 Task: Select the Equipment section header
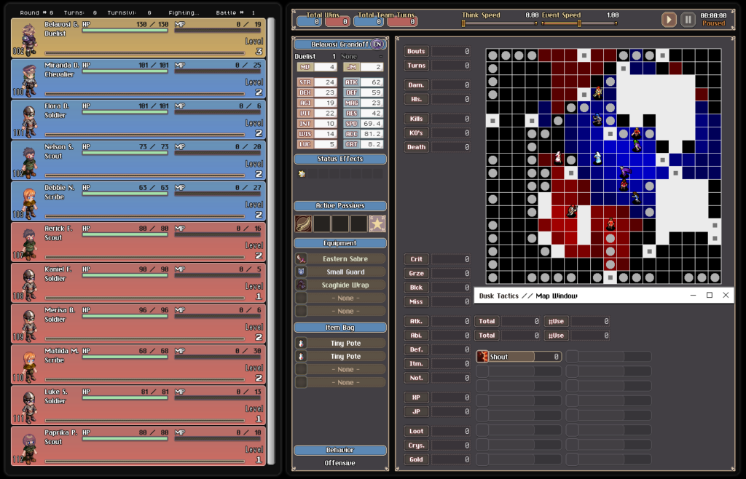pos(340,243)
